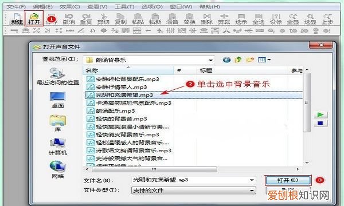Preview the file with the green play button
344x206 pixels.
coord(320,114)
